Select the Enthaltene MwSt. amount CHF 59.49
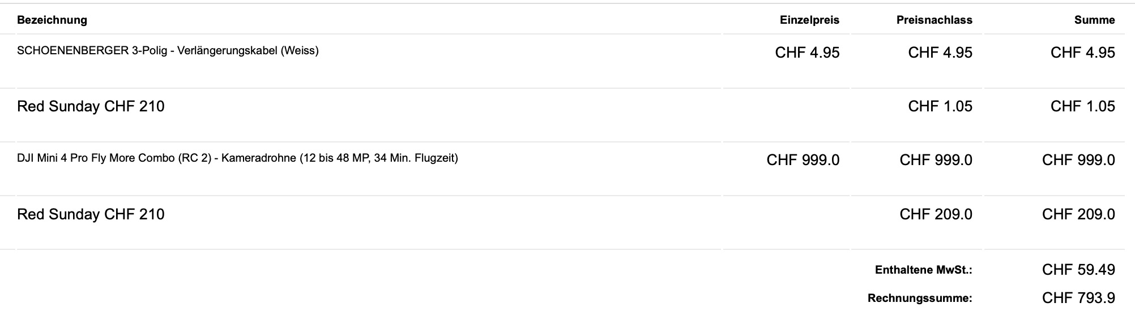Image resolution: width=1135 pixels, height=320 pixels. 1078,270
